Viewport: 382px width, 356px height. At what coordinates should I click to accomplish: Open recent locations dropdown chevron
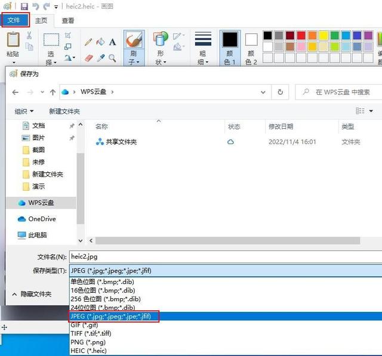(x=42, y=92)
